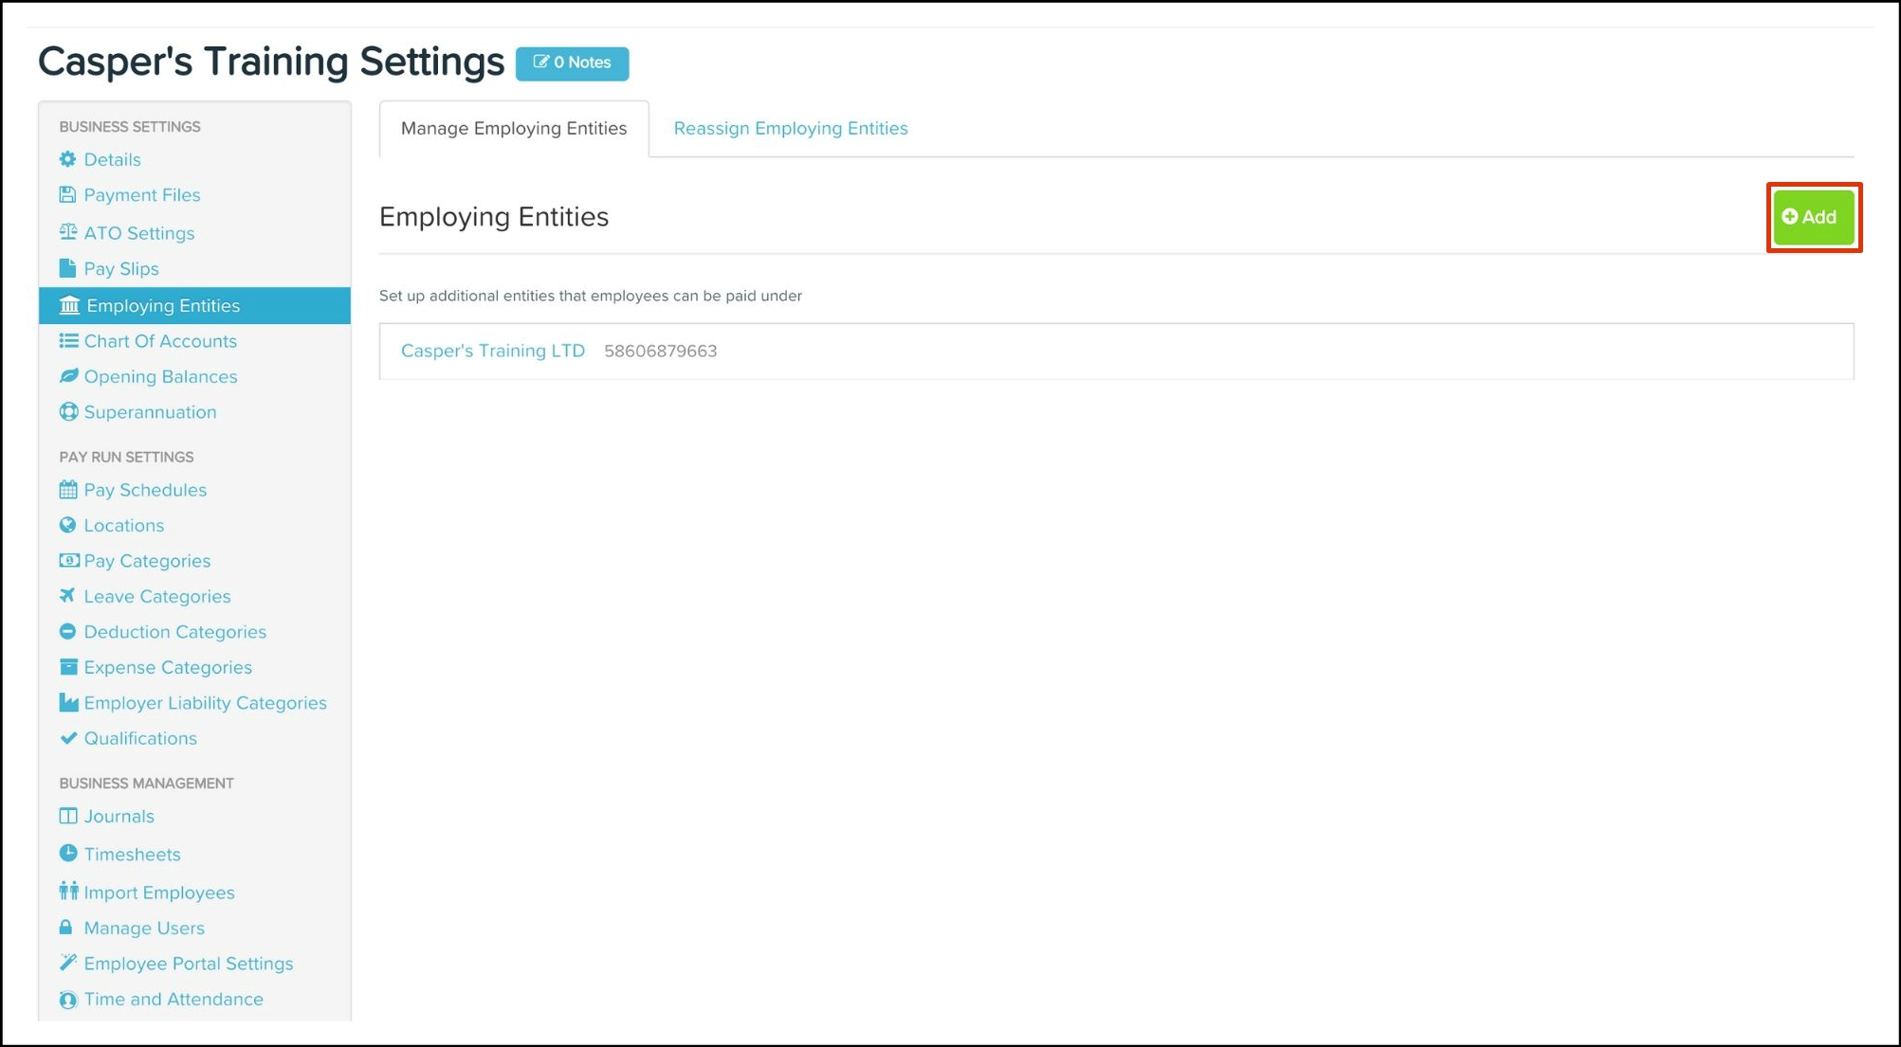The width and height of the screenshot is (1901, 1047).
Task: Click the globe icon for Locations
Action: [x=67, y=525]
